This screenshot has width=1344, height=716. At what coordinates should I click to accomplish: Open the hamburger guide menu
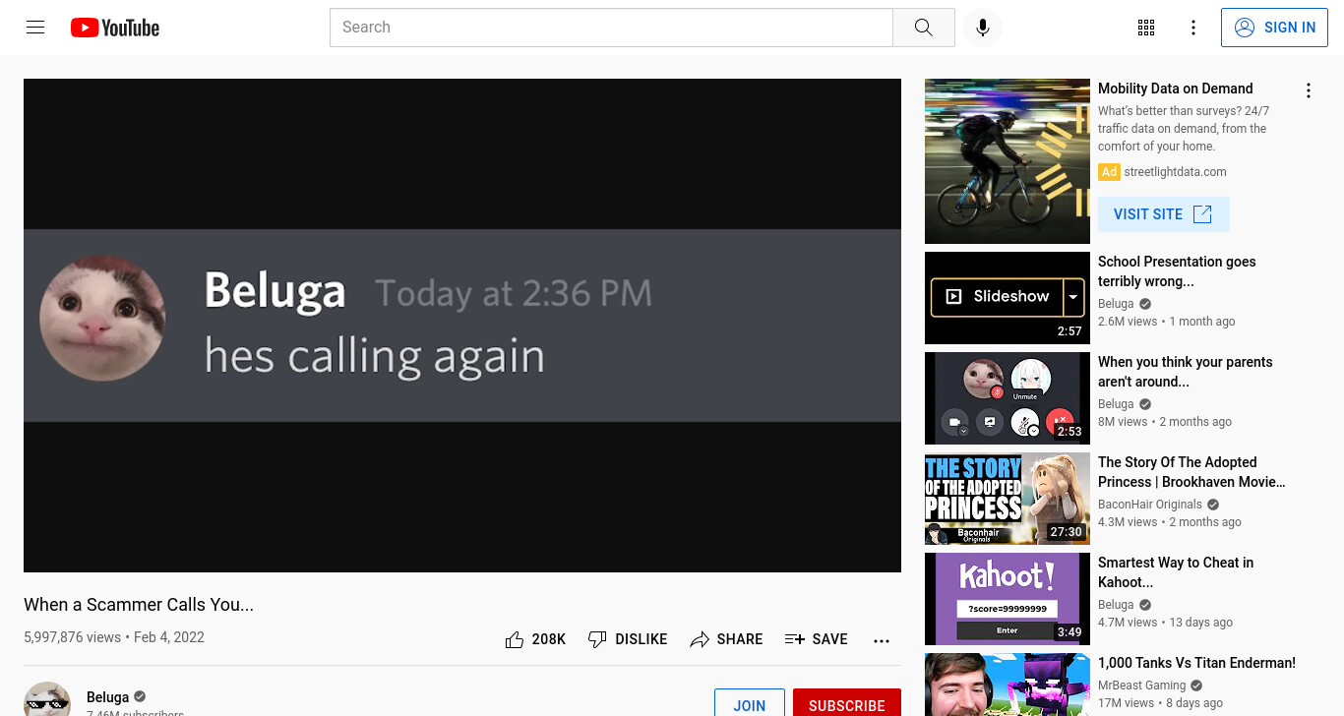[35, 28]
